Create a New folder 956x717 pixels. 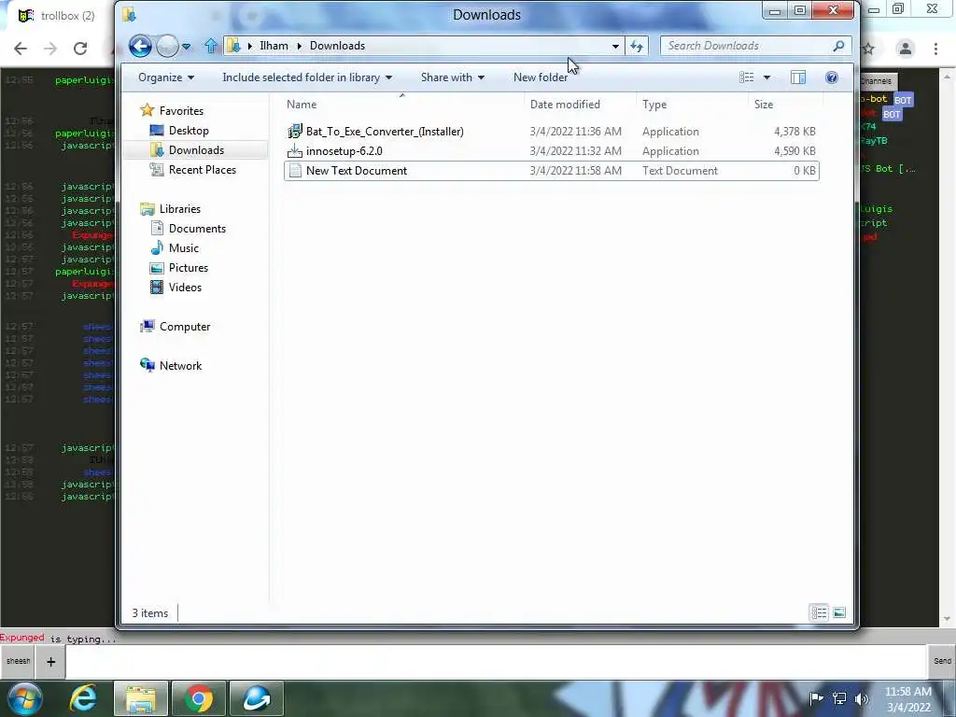[x=541, y=77]
